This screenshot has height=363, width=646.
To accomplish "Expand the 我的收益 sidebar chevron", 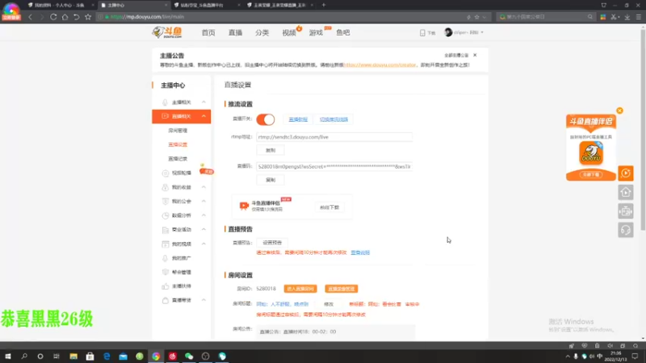I will point(204,187).
